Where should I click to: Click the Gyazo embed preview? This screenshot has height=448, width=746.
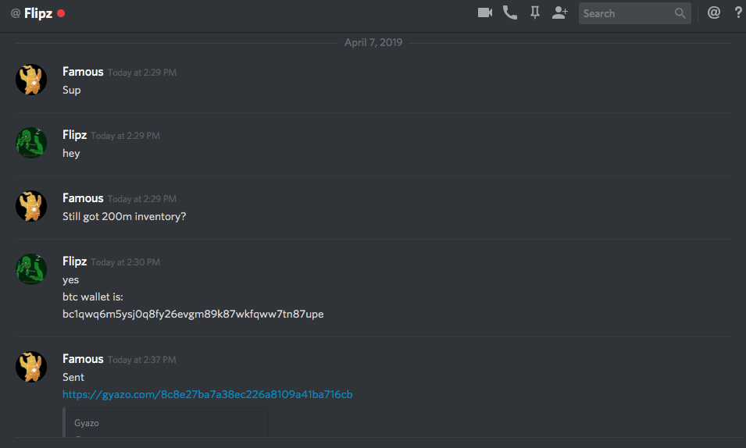[166, 422]
